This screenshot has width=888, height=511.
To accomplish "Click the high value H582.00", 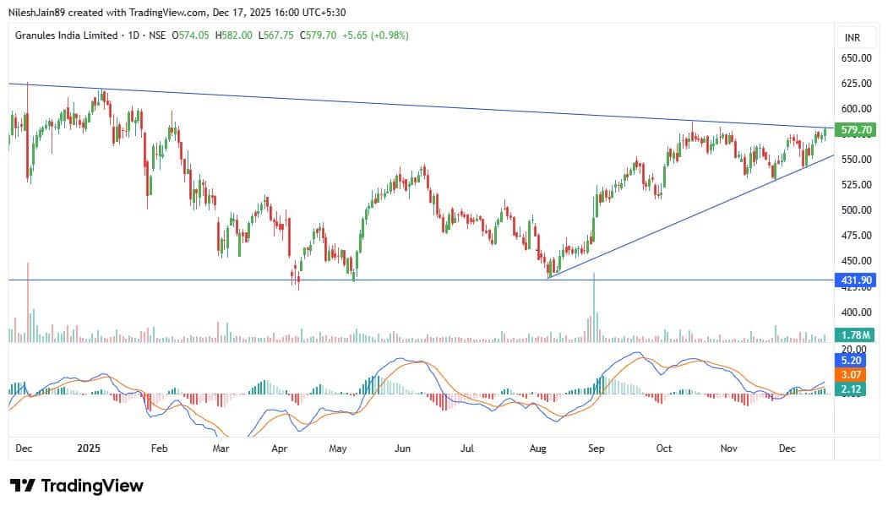I will coord(234,35).
